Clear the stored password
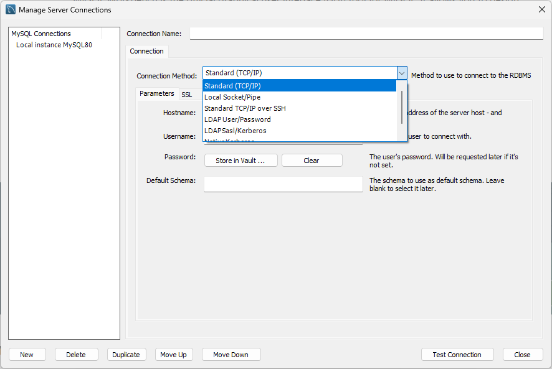The image size is (552, 369). coord(312,161)
